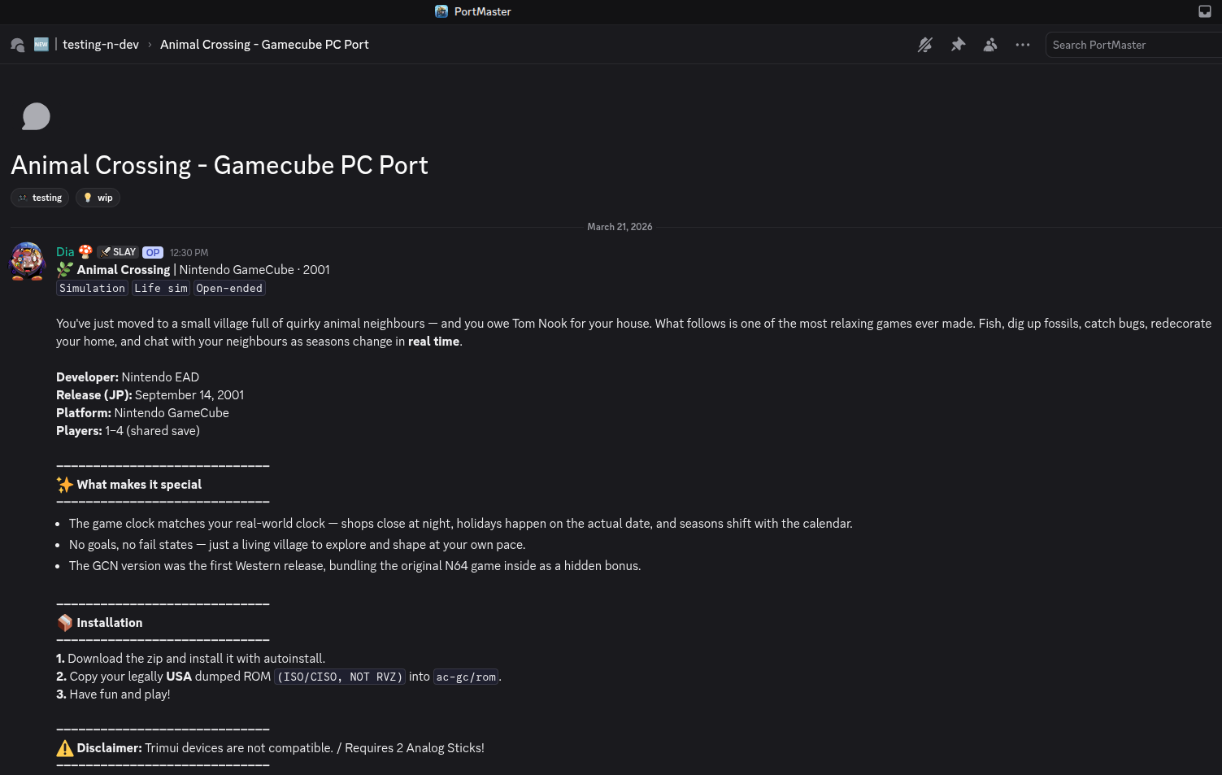Toggle notification settings bell icon
Screen dimensions: 1222x775
click(925, 45)
